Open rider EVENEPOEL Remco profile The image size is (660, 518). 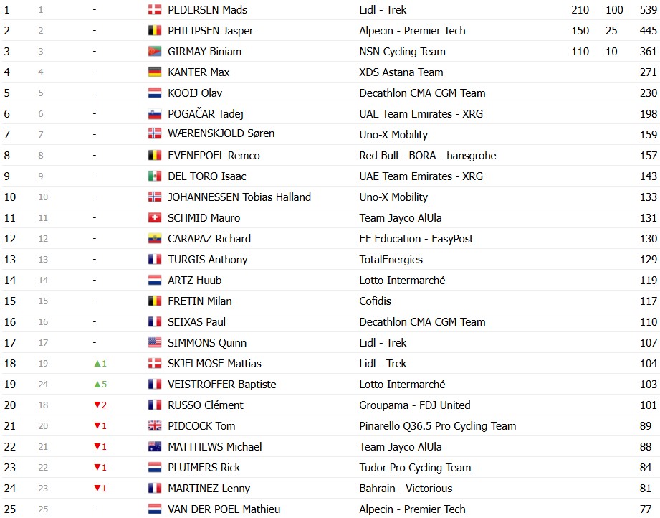[214, 156]
